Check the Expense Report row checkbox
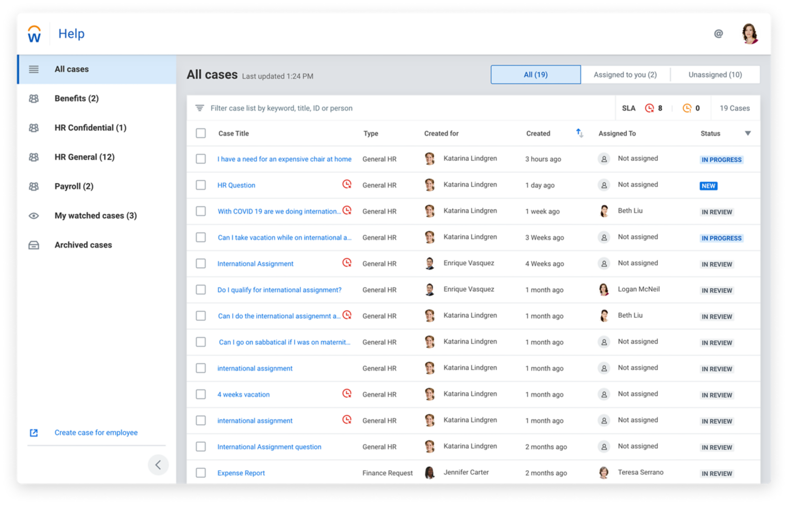The image size is (788, 505). coord(201,472)
